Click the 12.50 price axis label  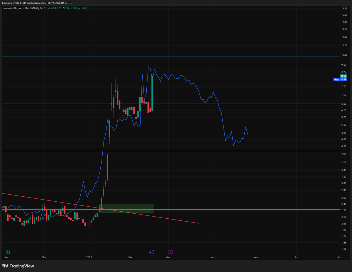(344, 37)
